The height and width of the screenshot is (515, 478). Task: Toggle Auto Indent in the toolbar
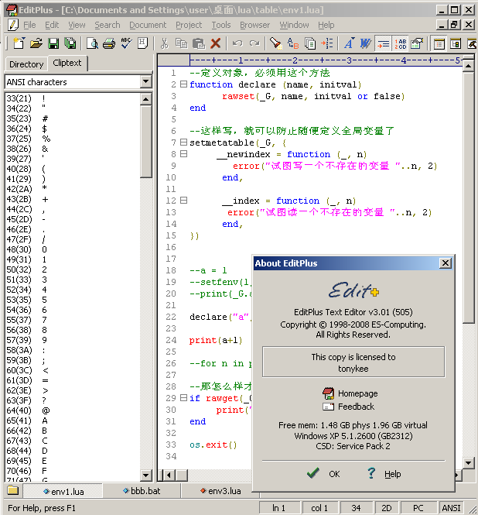point(383,43)
